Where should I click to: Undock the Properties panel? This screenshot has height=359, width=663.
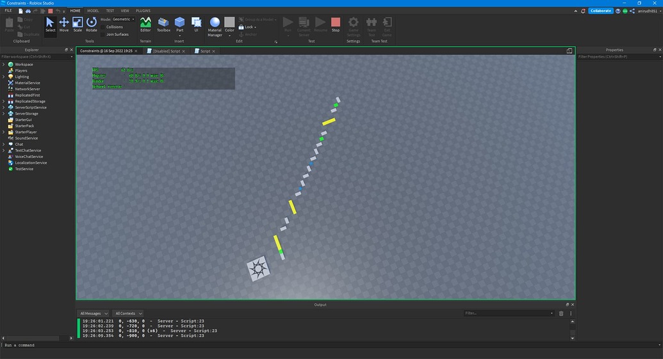(x=655, y=50)
